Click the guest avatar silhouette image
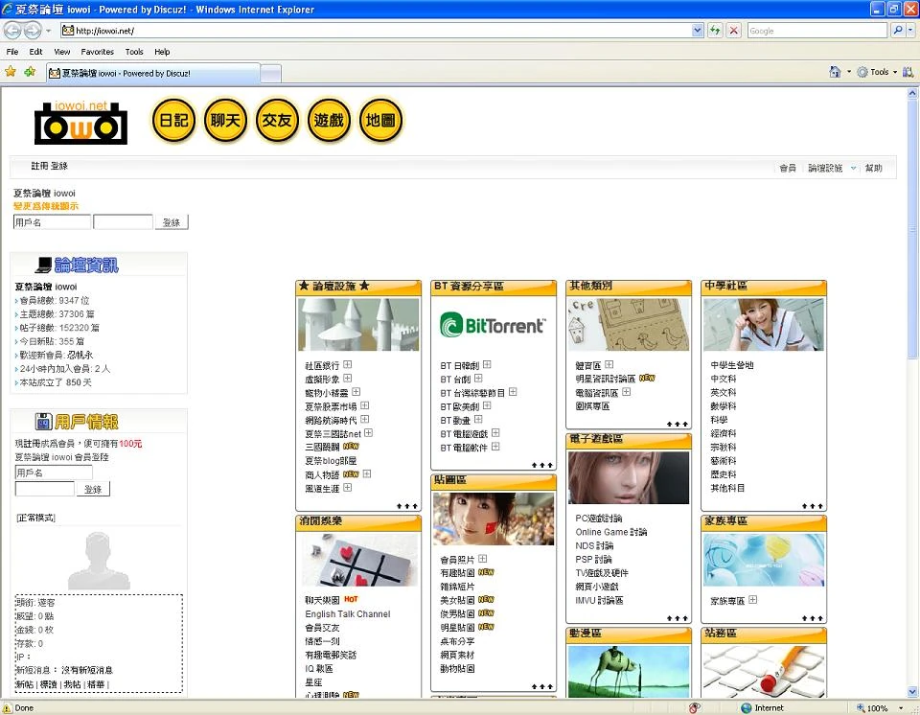The image size is (920, 715). tap(99, 560)
